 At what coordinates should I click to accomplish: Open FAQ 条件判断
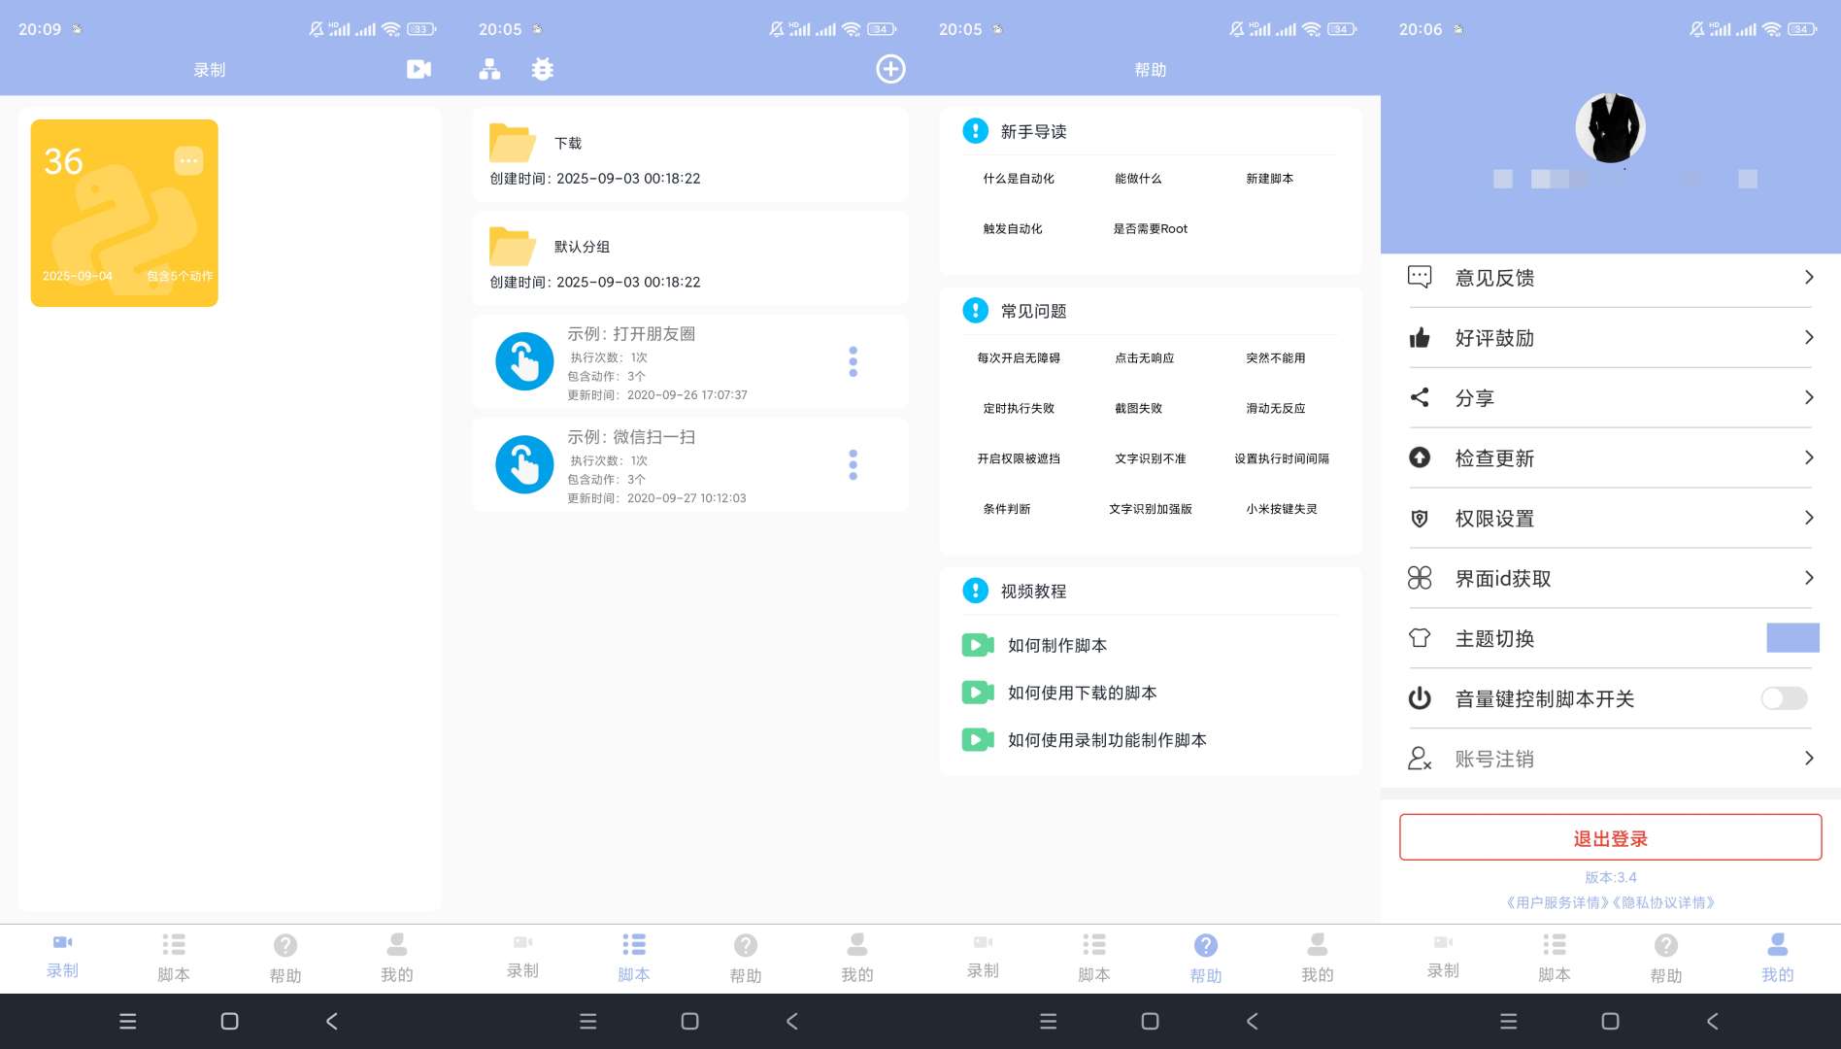tap(1006, 509)
